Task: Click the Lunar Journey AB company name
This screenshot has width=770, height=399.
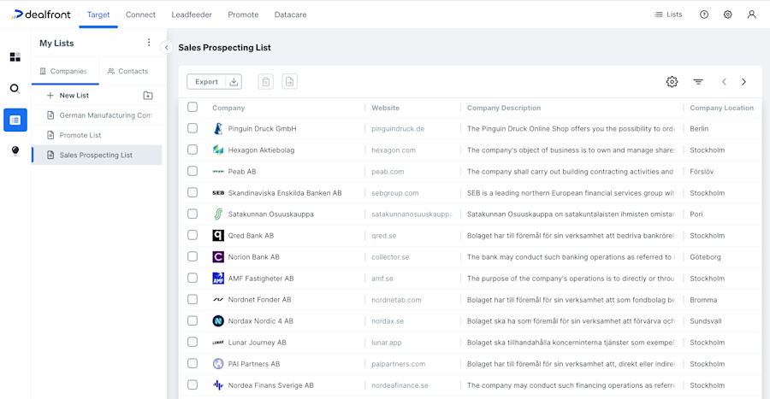Action: coord(257,343)
